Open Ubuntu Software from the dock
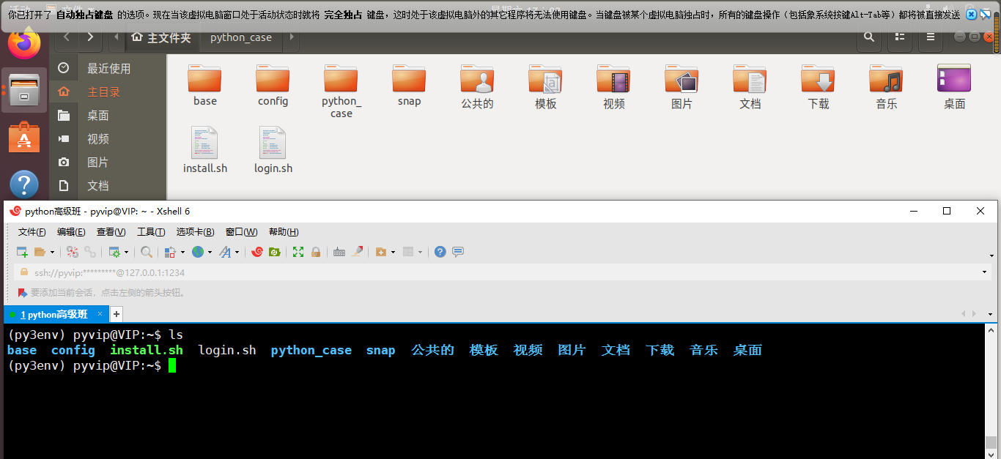Image resolution: width=1001 pixels, height=459 pixels. pos(24,137)
